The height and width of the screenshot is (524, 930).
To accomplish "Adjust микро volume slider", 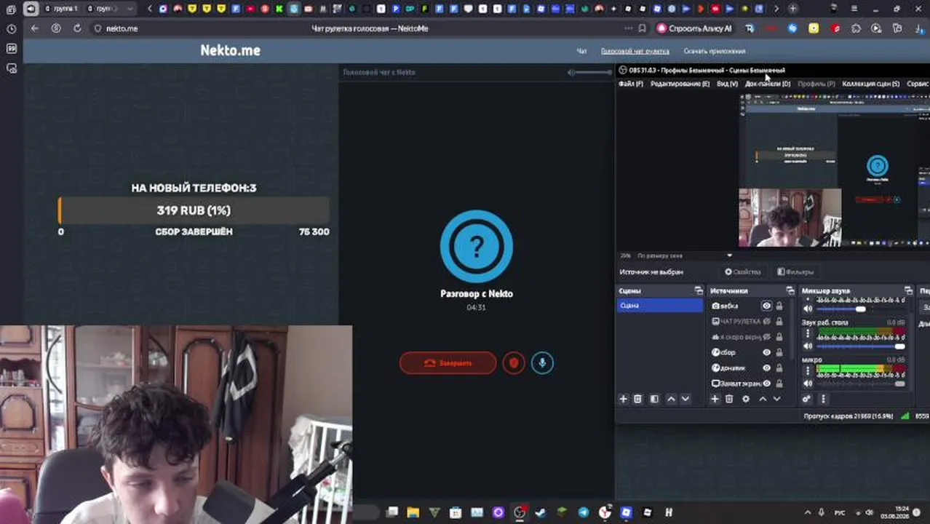I will [861, 384].
